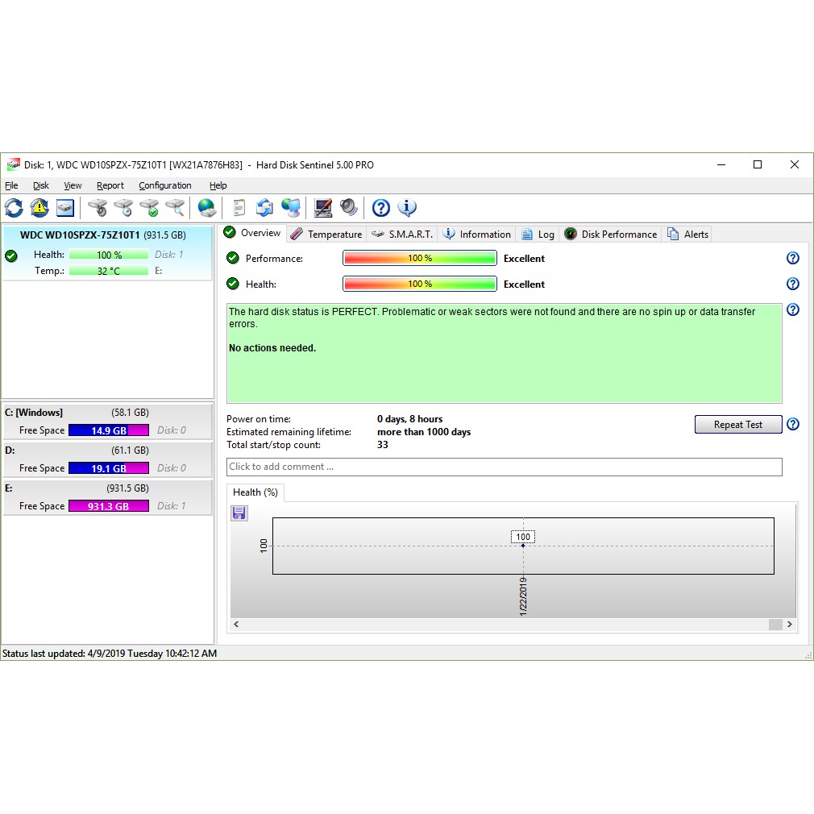The height and width of the screenshot is (814, 814).
Task: Switch to the Temperature tab
Action: (326, 235)
